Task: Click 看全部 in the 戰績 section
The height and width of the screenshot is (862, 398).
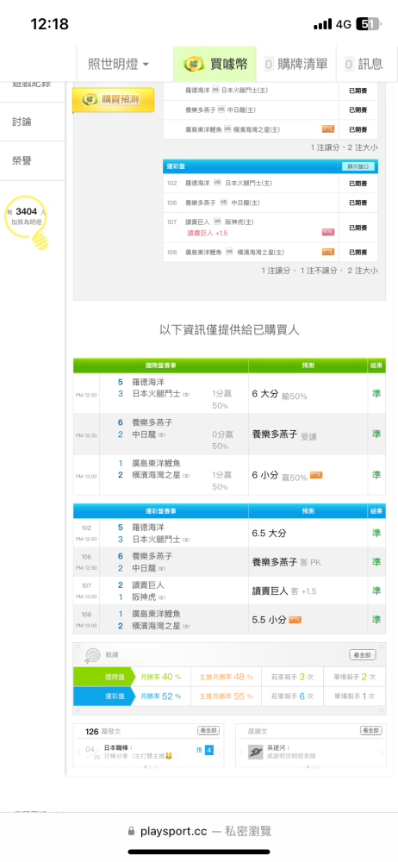Action: tap(363, 655)
